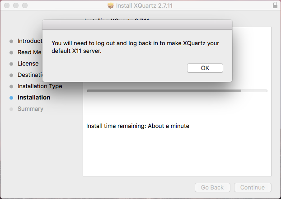The height and width of the screenshot is (199, 281).
Task: Click the installation progress bar
Action: click(x=177, y=91)
